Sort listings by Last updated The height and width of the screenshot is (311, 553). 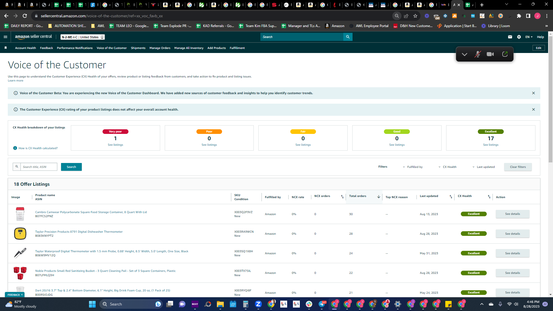pyautogui.click(x=451, y=196)
